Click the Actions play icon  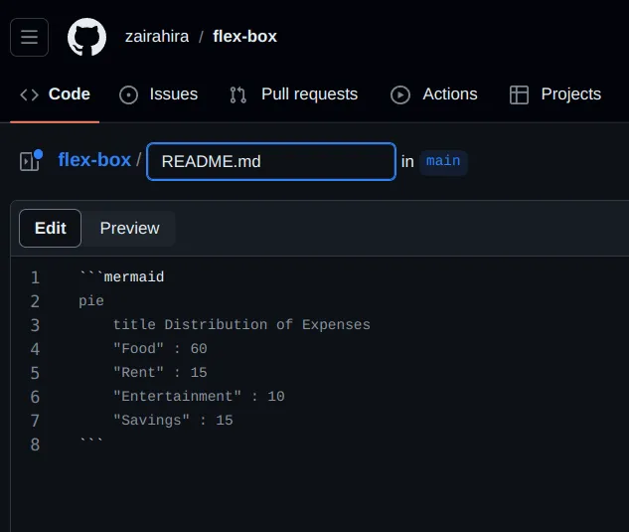click(400, 94)
